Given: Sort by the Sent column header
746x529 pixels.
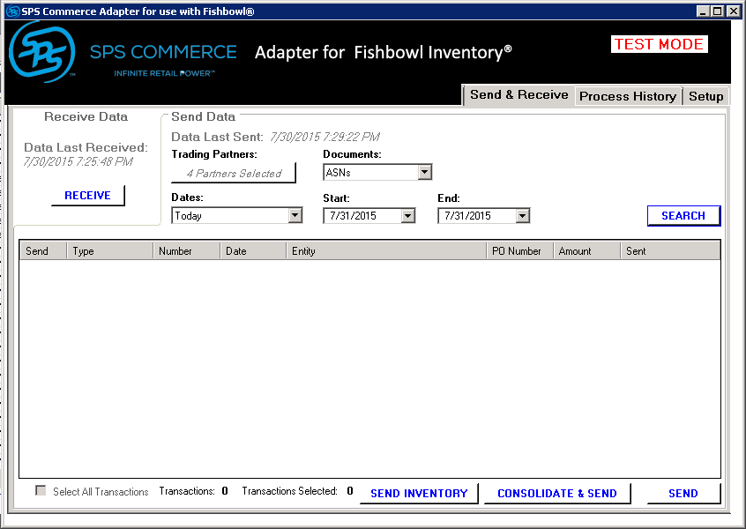Looking at the screenshot, I should (x=670, y=250).
